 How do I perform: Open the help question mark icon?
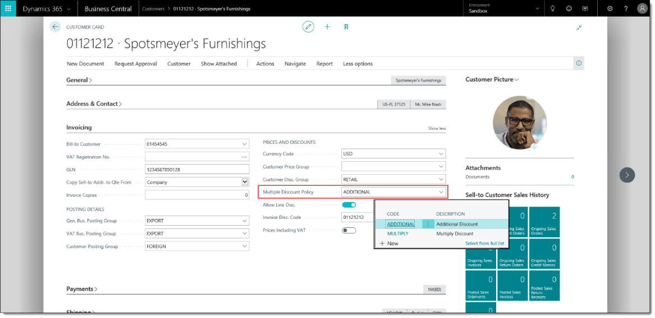pos(626,8)
